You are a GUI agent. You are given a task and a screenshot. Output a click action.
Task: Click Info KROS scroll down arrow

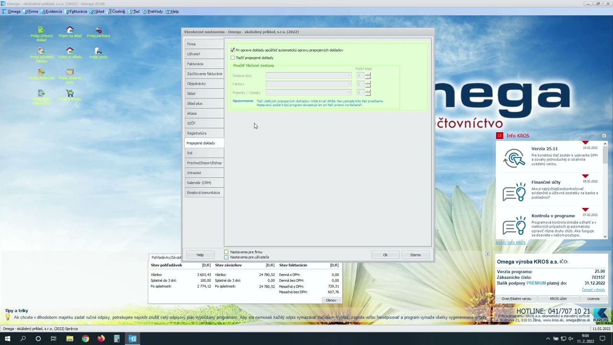(605, 237)
